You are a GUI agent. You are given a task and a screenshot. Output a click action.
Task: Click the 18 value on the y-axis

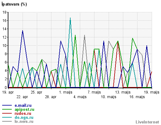pyautogui.click(x=4, y=12)
